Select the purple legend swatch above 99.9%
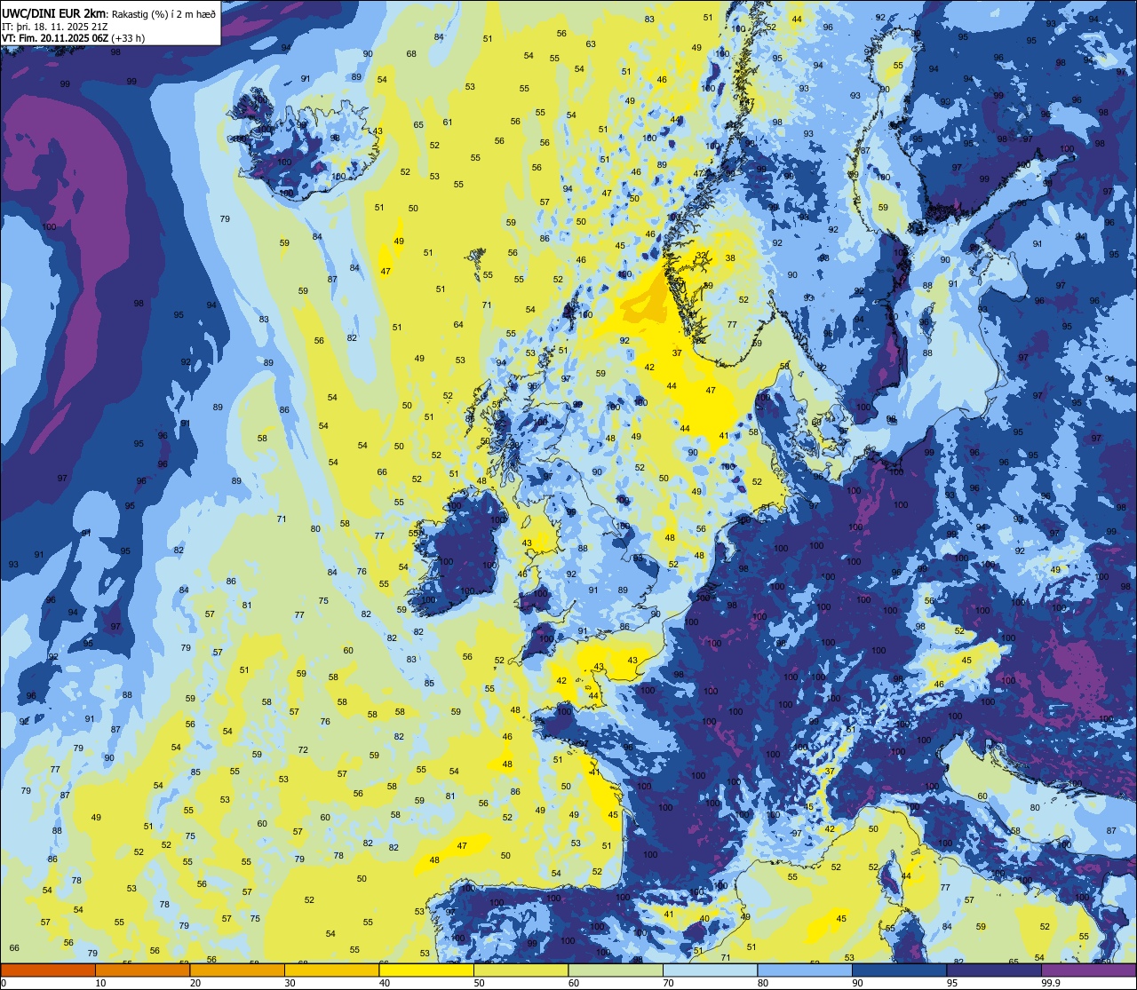1137x990 pixels. coord(1088,970)
